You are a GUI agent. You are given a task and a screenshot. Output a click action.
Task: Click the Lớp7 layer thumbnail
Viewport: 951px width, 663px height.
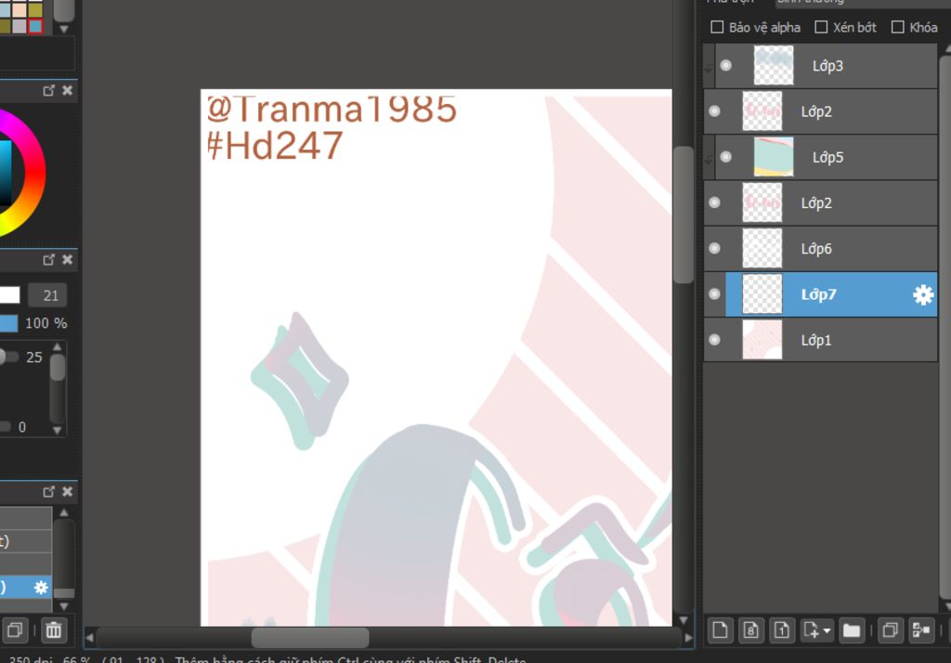[x=762, y=294]
